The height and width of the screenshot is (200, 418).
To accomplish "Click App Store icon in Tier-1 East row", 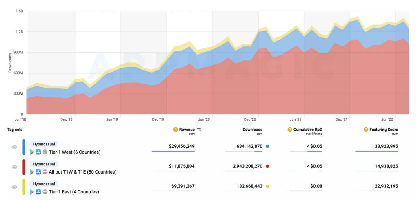I will click(38, 192).
